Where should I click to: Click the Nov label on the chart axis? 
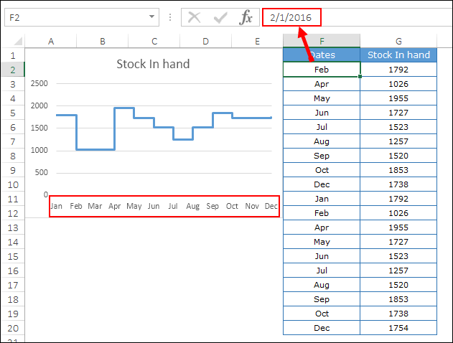tap(252, 206)
